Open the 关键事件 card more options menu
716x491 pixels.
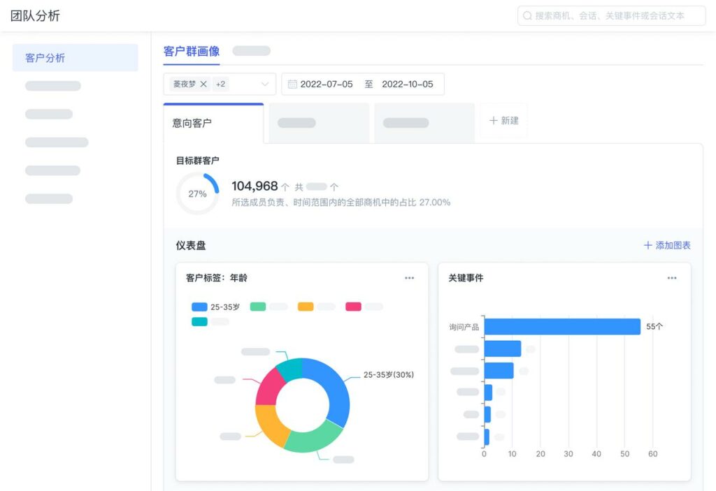pos(671,278)
